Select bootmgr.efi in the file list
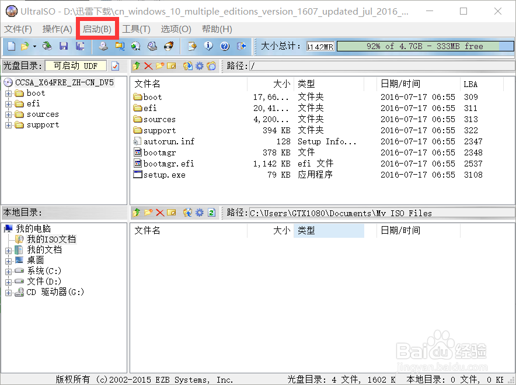Image resolution: width=516 pixels, height=385 pixels. [x=169, y=164]
